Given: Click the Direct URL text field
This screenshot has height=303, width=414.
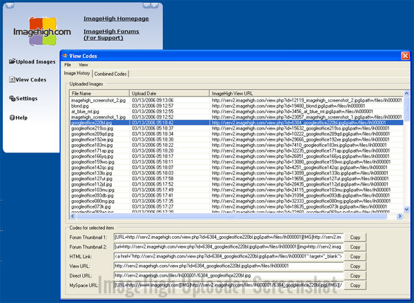Looking at the screenshot, I should (x=228, y=275).
